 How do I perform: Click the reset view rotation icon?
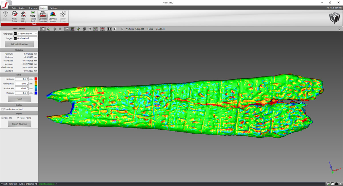[90, 29]
